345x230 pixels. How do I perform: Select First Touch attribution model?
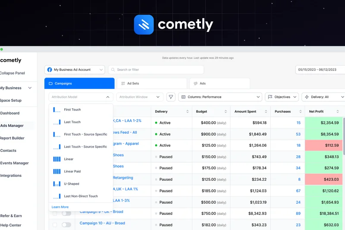coord(81,109)
